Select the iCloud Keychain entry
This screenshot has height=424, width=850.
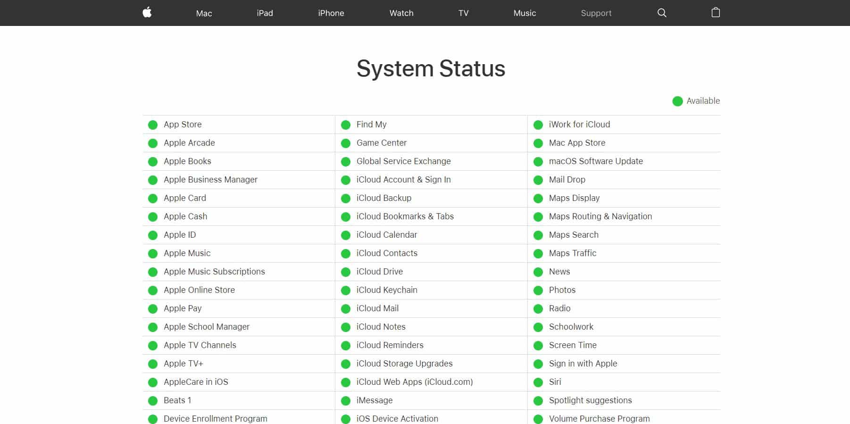387,290
